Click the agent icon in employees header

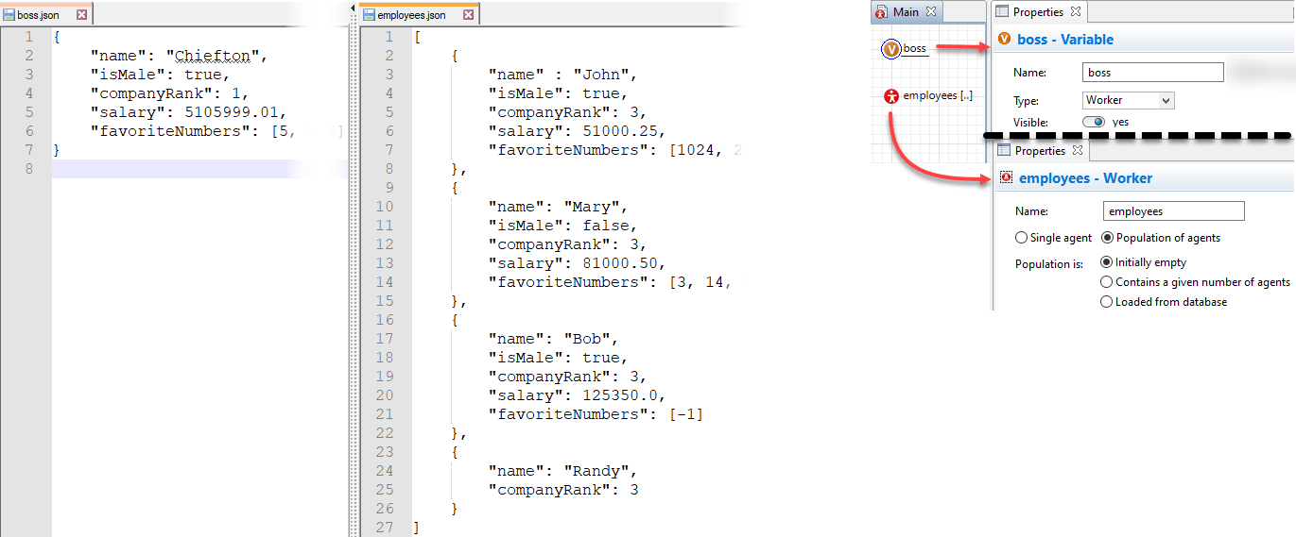click(x=1006, y=177)
